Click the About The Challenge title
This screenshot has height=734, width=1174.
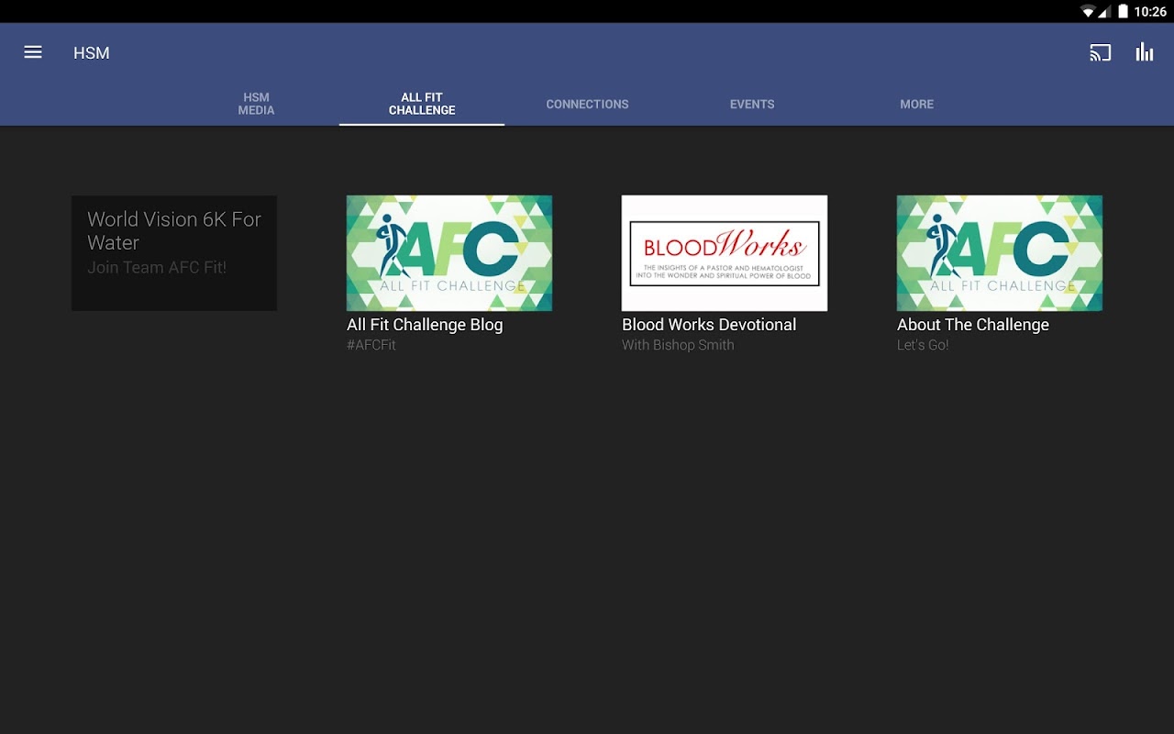pyautogui.click(x=973, y=325)
